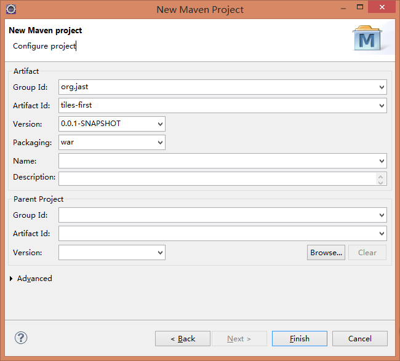Viewport: 400px width, 361px height.
Task: Open the Parent Project Group Id dropdown arrow
Action: 382,215
